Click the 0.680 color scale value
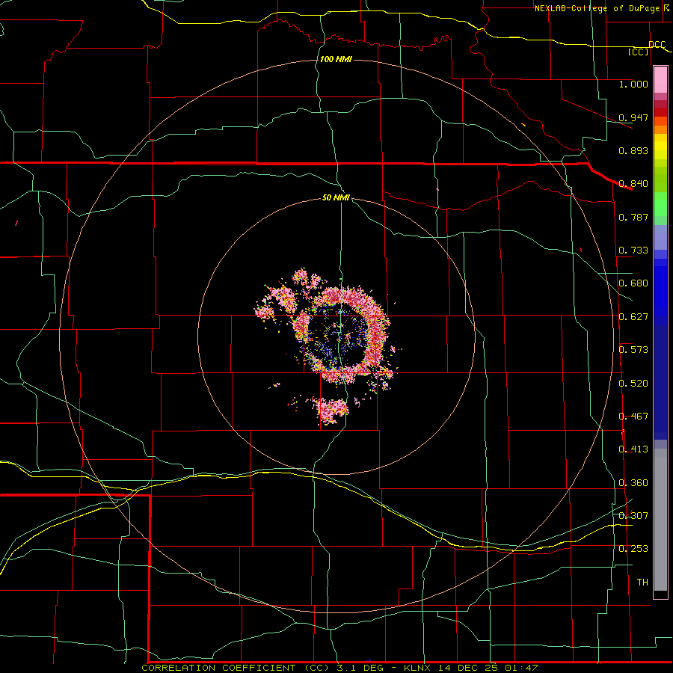The width and height of the screenshot is (673, 673). 633,283
